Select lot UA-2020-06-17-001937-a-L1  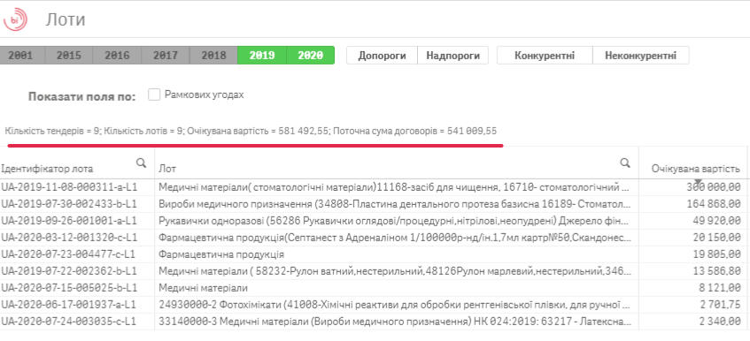click(x=69, y=304)
